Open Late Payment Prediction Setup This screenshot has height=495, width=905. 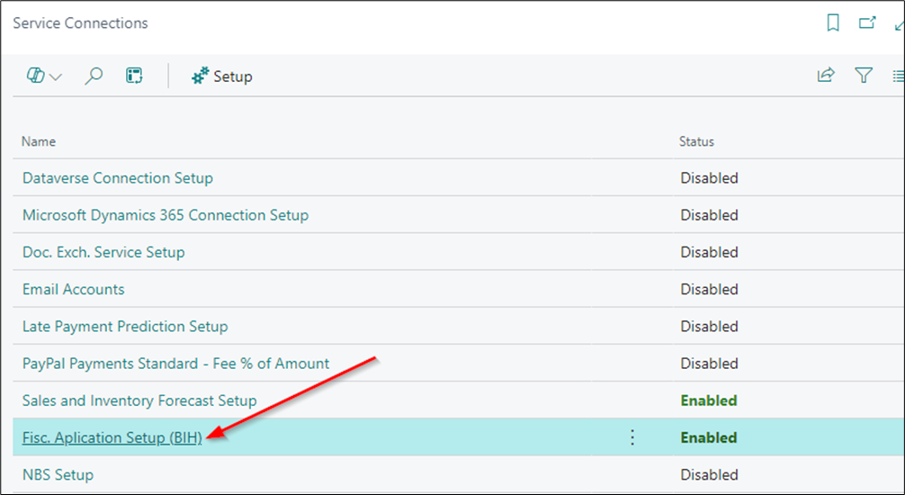pos(125,327)
